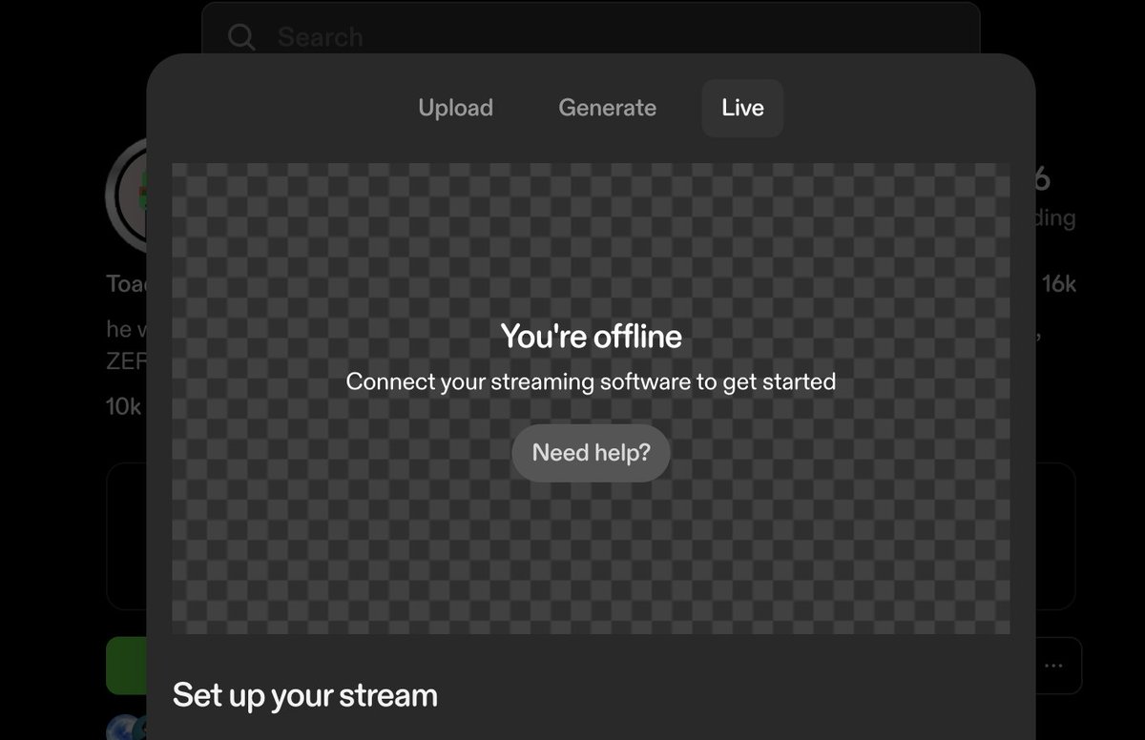
Task: Open the more options ellipsis menu
Action: point(1053,666)
